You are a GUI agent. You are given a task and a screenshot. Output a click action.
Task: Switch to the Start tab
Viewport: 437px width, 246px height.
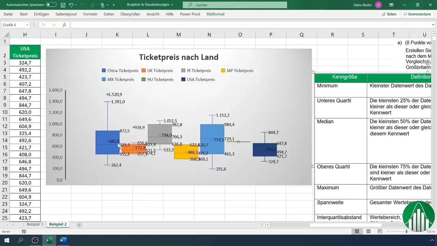click(x=24, y=14)
